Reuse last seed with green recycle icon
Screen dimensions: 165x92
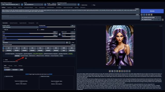click(69, 43)
